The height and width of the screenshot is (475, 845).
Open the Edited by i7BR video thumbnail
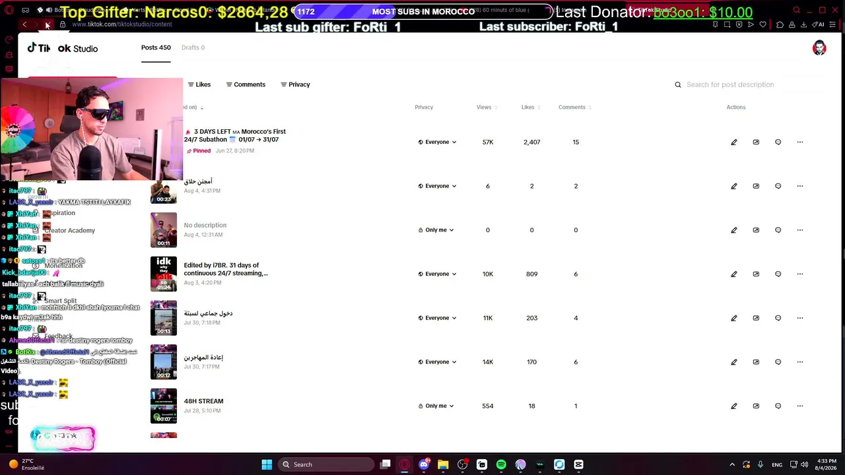click(164, 274)
